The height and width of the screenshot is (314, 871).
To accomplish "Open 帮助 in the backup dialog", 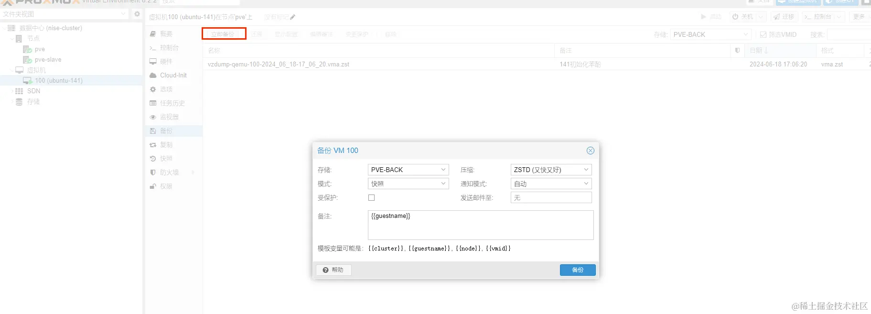I will (x=333, y=270).
